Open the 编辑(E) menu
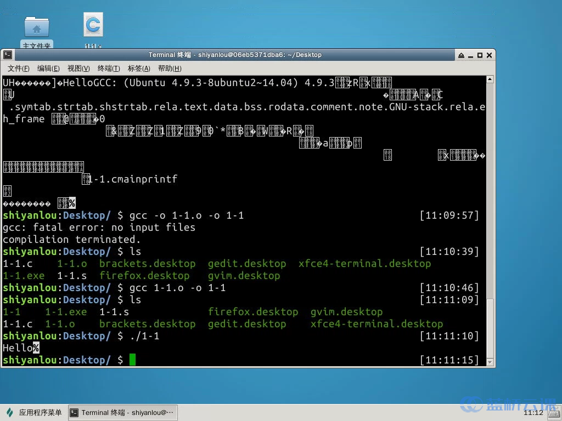This screenshot has width=562, height=421. tap(48, 69)
